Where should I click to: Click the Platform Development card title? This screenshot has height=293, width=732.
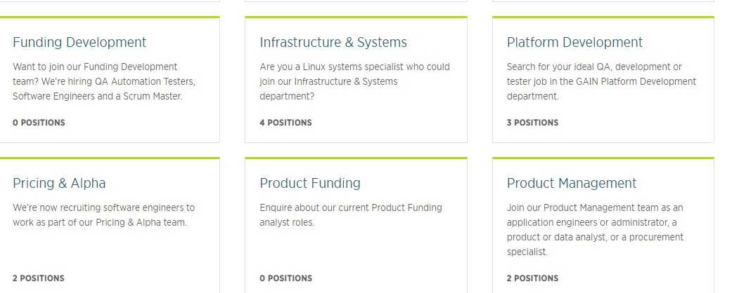(x=574, y=42)
